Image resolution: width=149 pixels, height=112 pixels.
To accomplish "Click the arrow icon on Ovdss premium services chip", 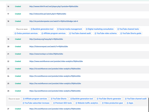I will click(15, 33).
